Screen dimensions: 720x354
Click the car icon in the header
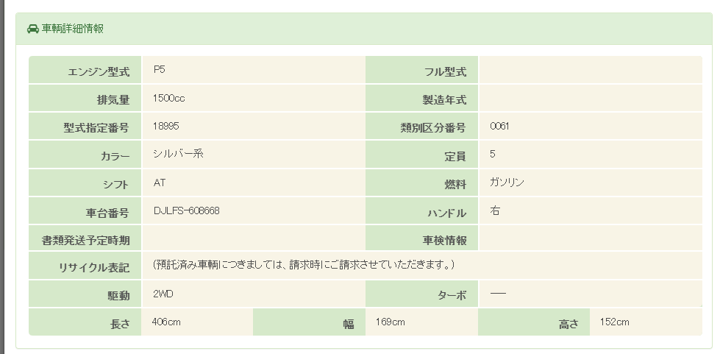[x=32, y=29]
